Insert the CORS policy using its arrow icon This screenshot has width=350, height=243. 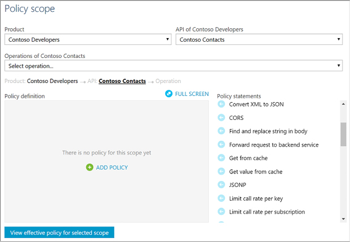221,118
